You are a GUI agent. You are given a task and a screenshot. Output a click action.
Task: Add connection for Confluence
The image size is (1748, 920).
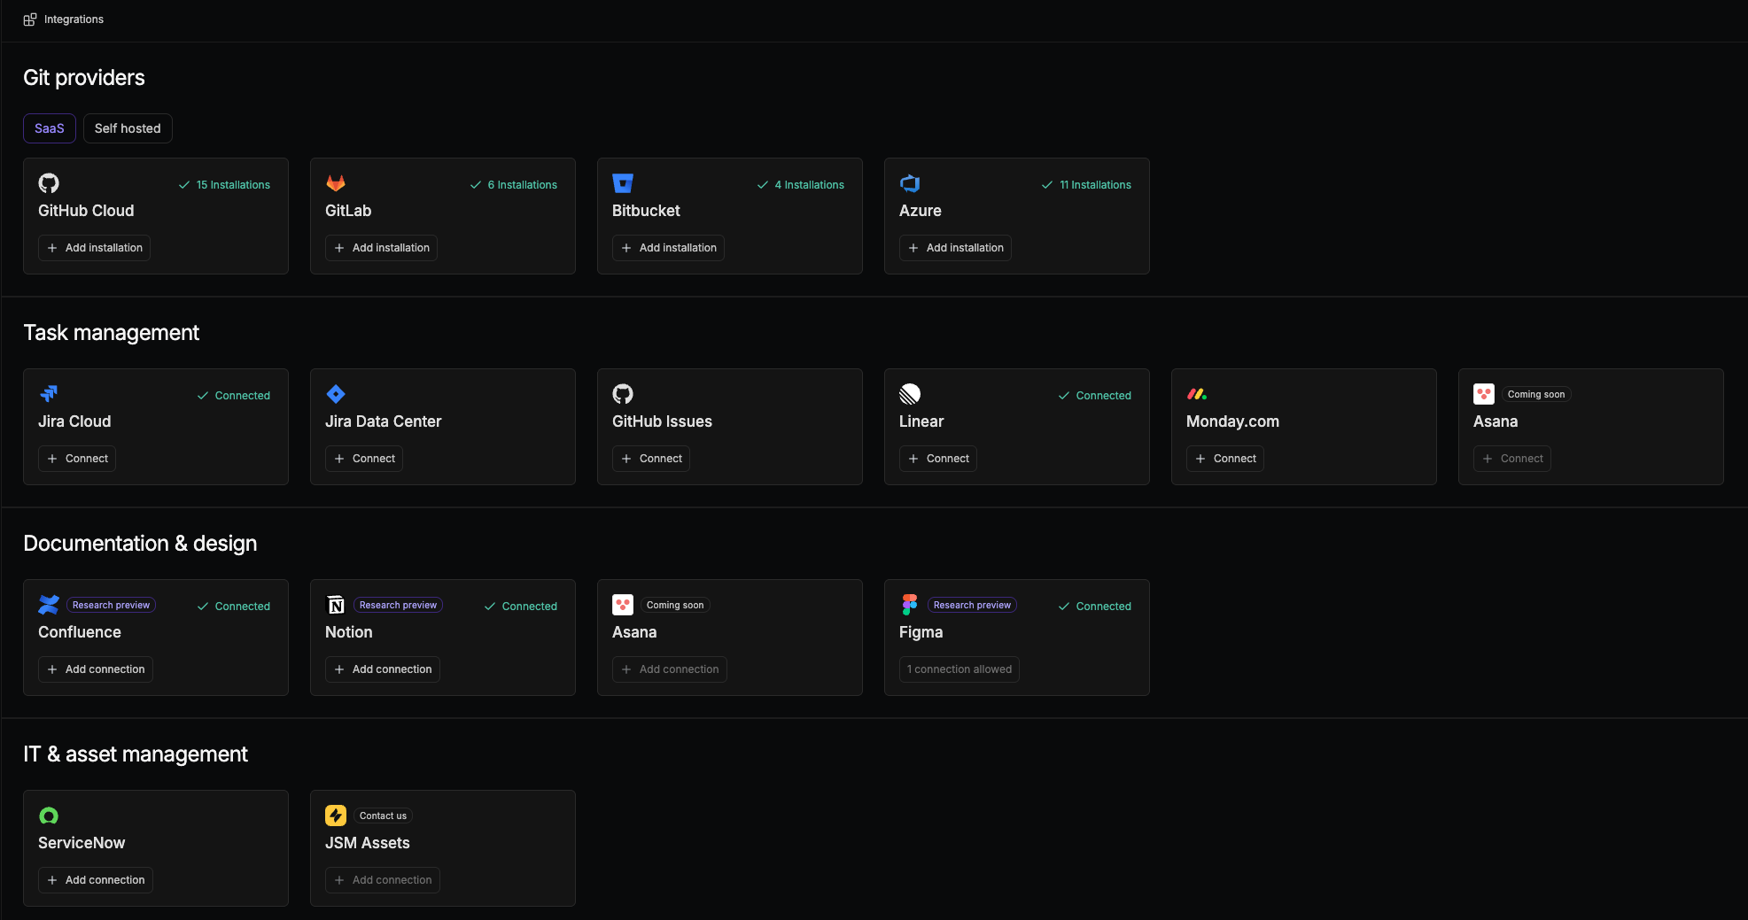coord(96,669)
